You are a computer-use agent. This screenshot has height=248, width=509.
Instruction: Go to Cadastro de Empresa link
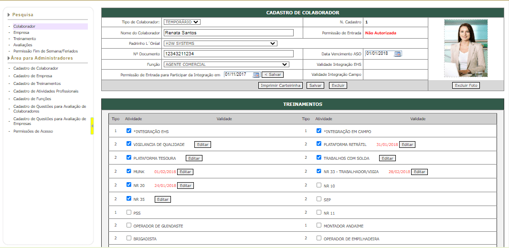[32, 76]
